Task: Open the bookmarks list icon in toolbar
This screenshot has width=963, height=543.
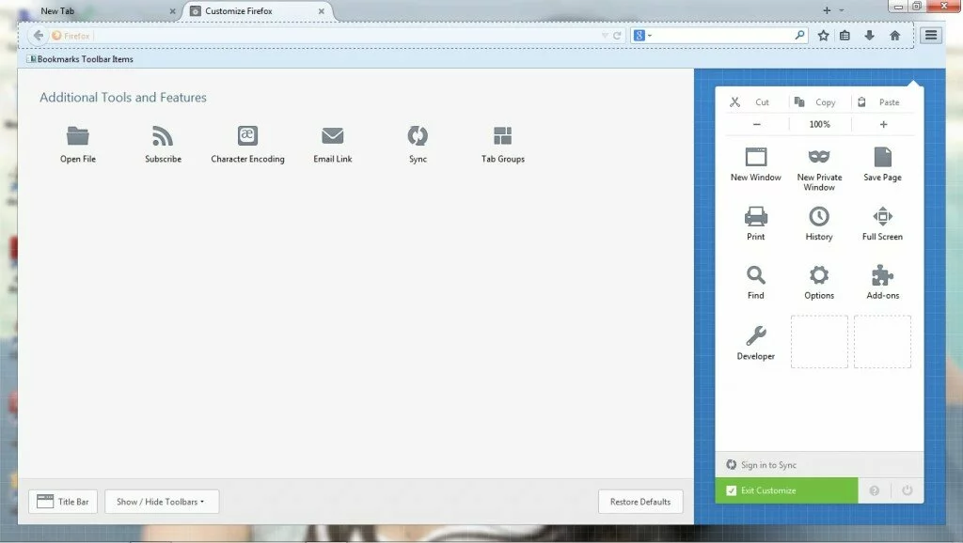Action: 845,36
